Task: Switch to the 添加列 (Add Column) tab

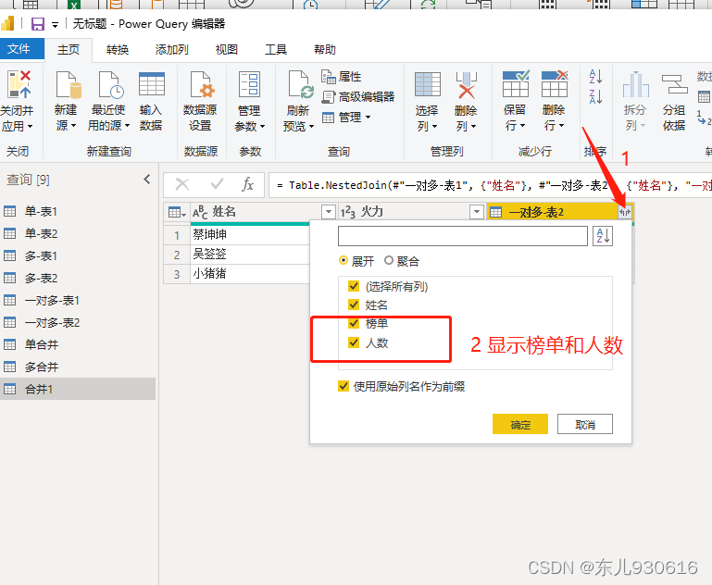Action: [171, 49]
